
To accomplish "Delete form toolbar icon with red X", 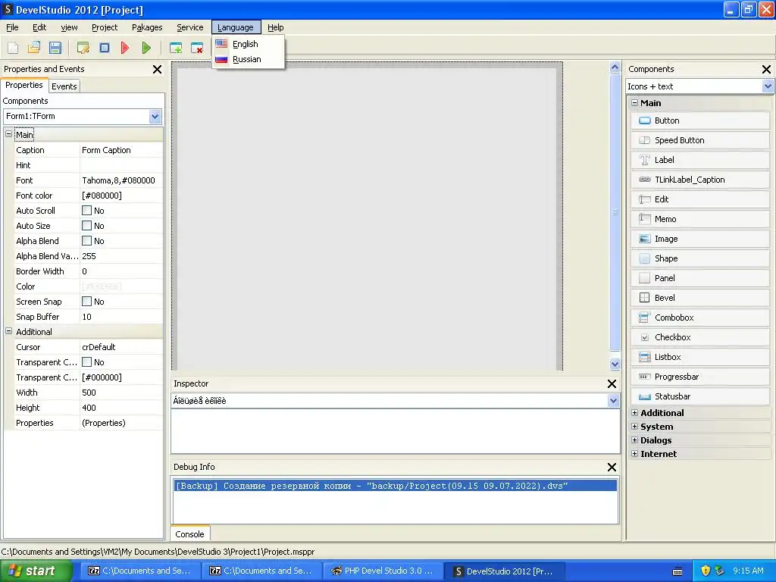I will (x=197, y=48).
